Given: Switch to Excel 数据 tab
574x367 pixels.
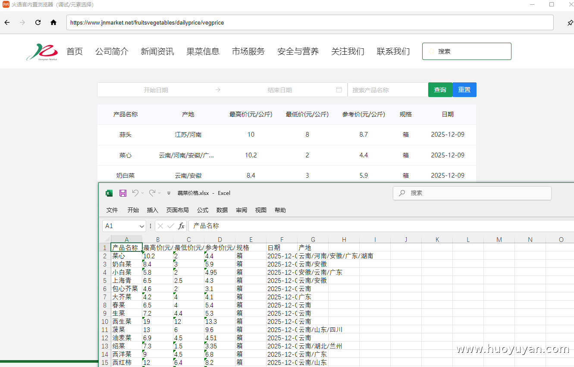Looking at the screenshot, I should pos(222,210).
